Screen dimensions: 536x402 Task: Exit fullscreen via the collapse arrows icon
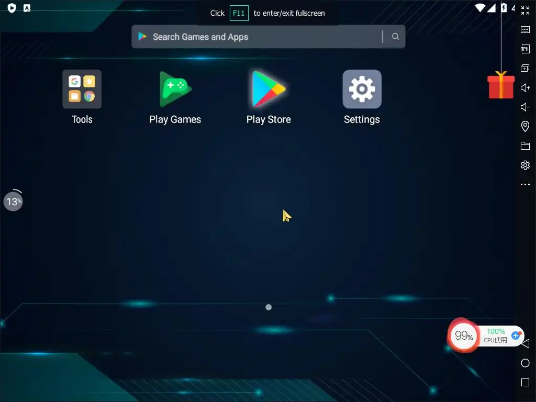[x=525, y=10]
